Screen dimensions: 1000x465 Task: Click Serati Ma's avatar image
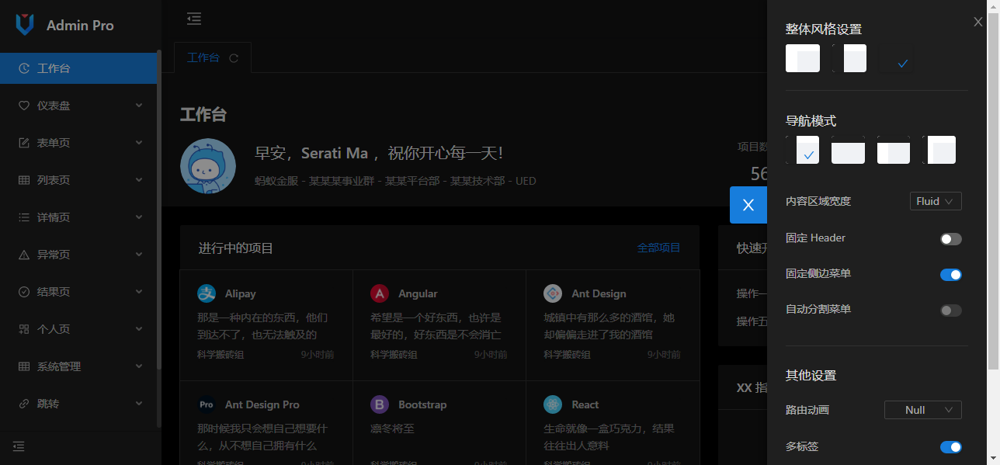tap(208, 166)
